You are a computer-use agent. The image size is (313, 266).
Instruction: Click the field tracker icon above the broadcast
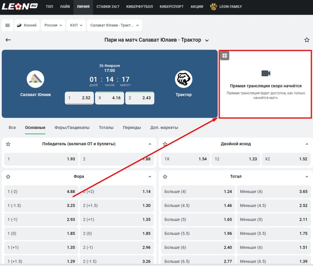coord(225,56)
